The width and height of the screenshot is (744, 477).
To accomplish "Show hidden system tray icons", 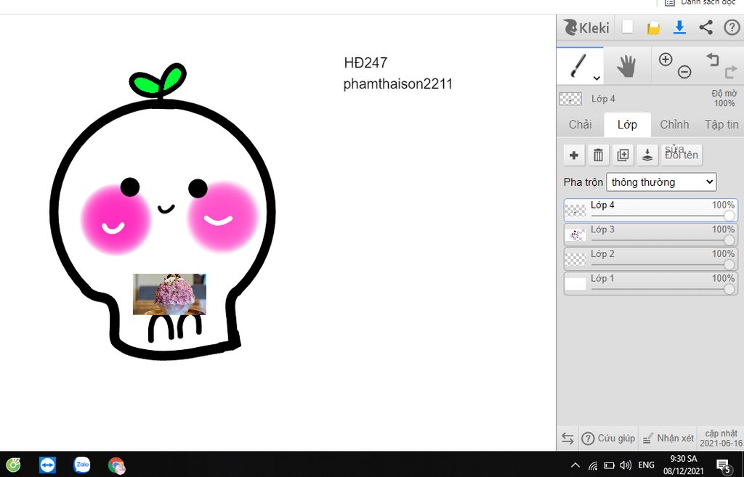I will [x=575, y=465].
